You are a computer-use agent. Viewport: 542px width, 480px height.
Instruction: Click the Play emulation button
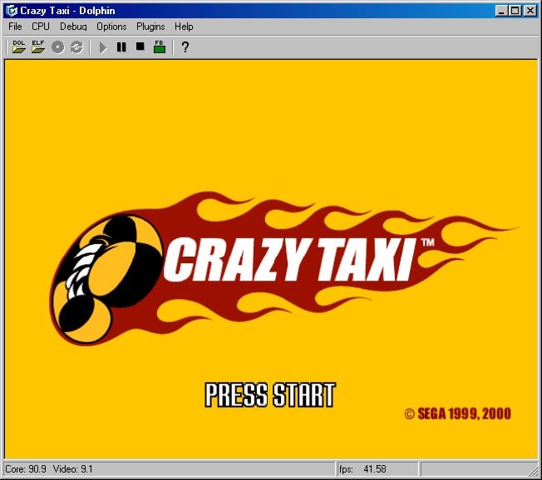[x=102, y=47]
